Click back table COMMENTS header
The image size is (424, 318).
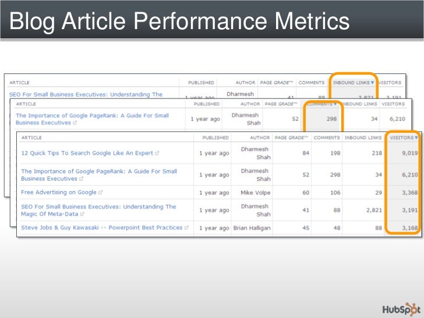(x=312, y=83)
